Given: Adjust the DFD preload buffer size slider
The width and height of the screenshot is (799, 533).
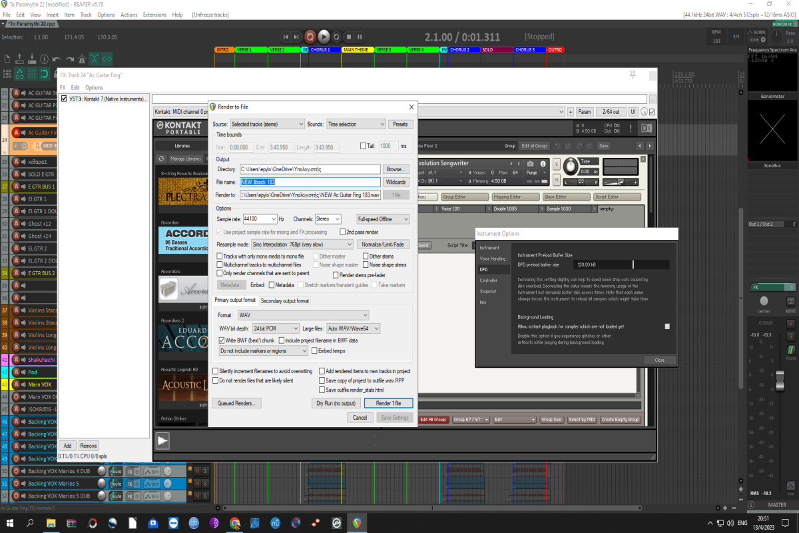Looking at the screenshot, I should (633, 265).
